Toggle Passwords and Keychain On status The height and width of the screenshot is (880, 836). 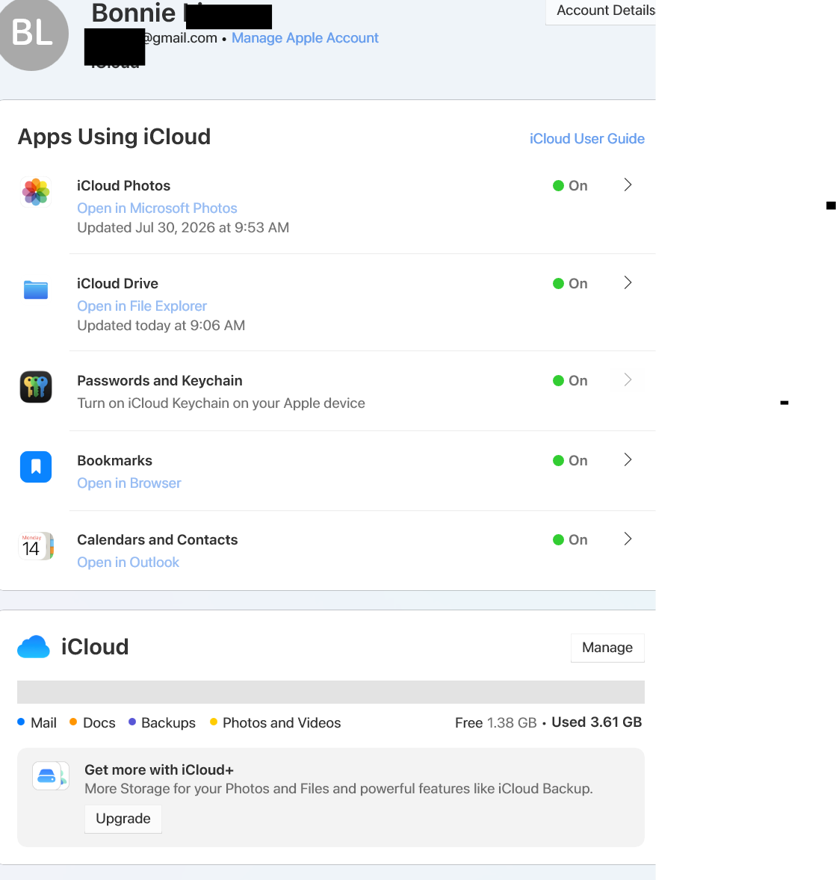[x=570, y=380]
